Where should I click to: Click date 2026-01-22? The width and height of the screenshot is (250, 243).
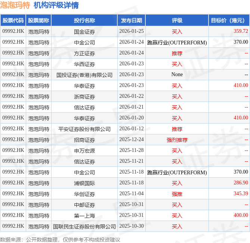[x=132, y=96]
